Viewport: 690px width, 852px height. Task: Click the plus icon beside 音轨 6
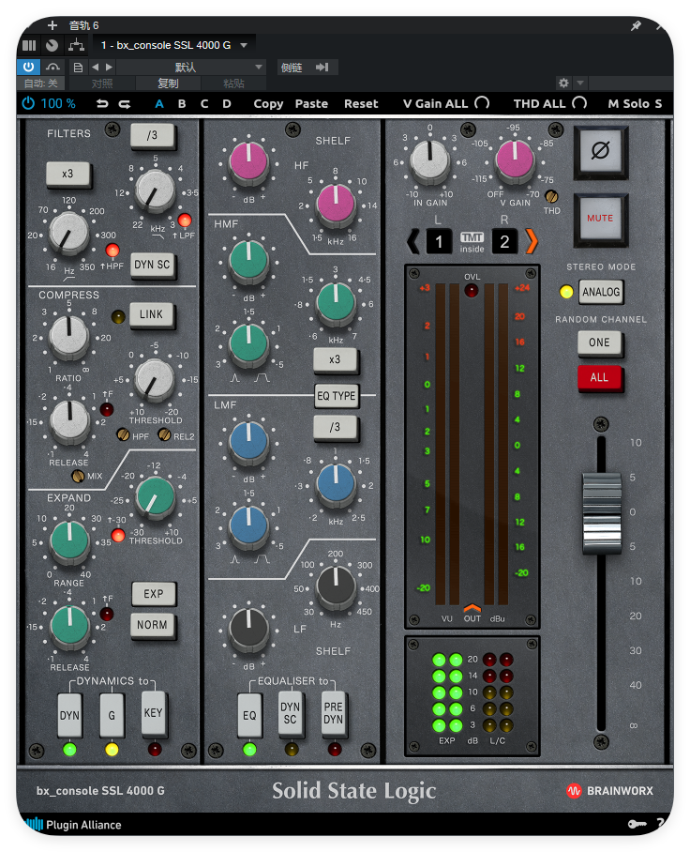pyautogui.click(x=52, y=25)
